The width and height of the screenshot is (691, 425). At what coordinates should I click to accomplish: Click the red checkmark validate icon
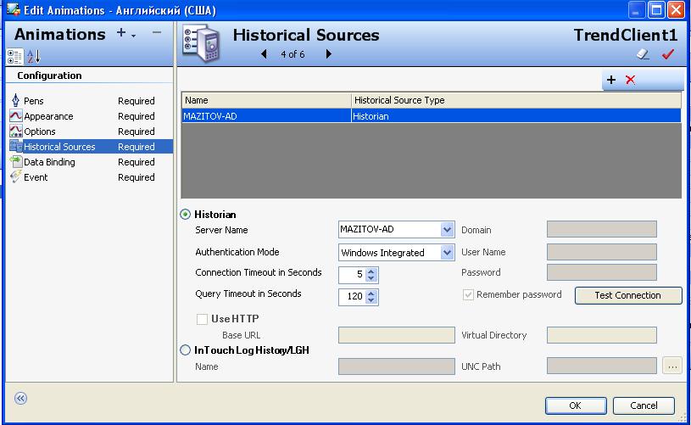(x=667, y=54)
